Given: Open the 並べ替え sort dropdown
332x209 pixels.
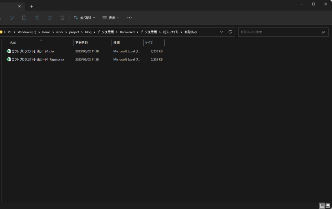Looking at the screenshot, I should [84, 18].
